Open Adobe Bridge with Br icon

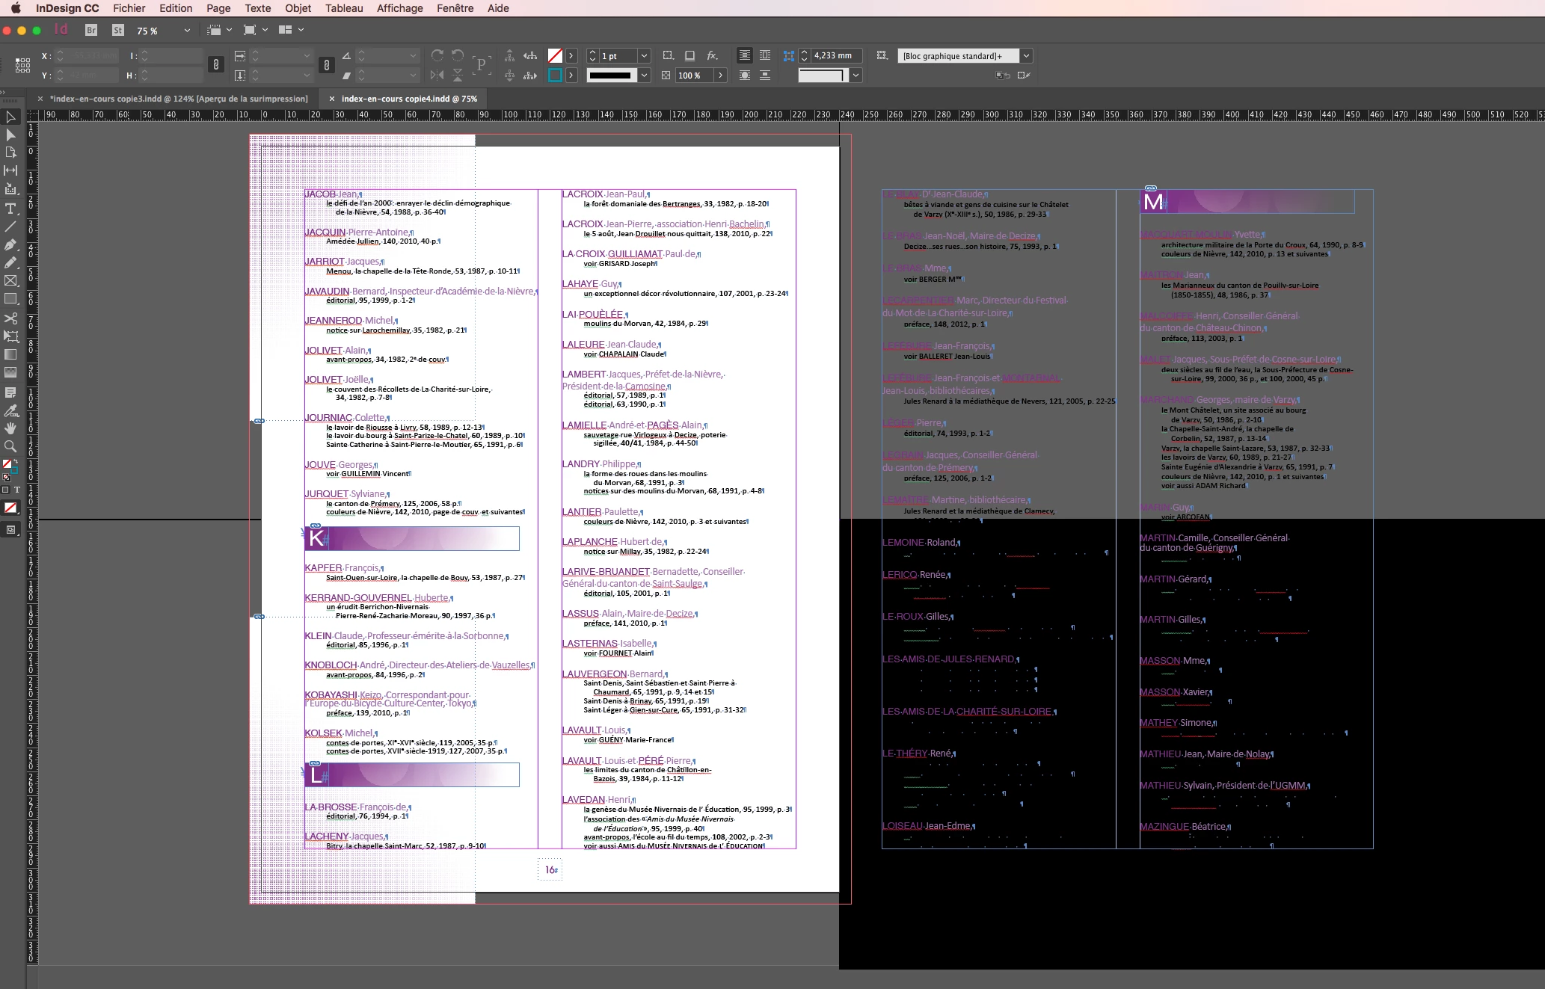[91, 31]
